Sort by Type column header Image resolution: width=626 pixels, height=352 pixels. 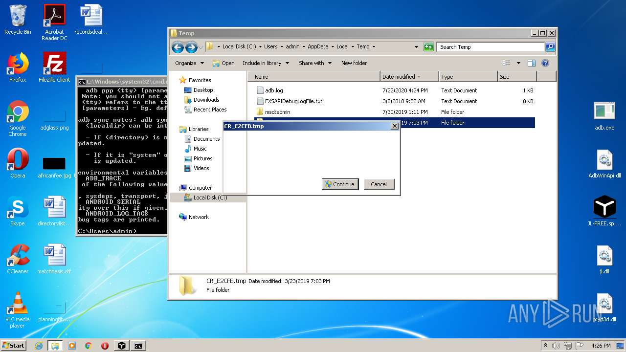coord(468,77)
